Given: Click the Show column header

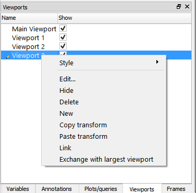Looking at the screenshot, I should pos(125,18).
